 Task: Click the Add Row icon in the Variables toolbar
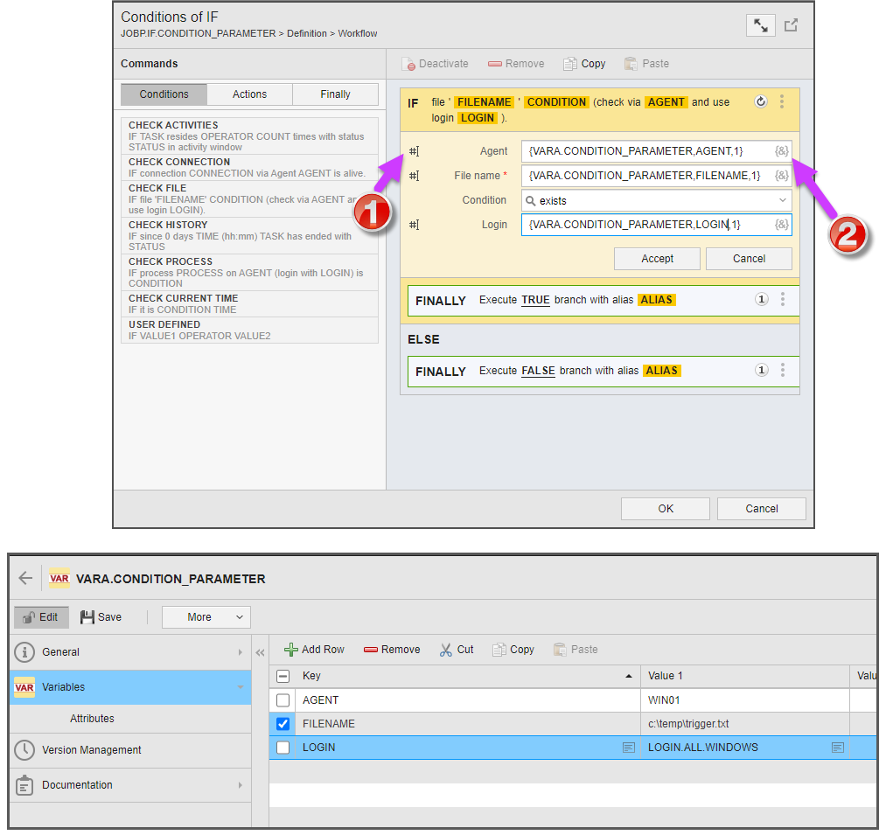pos(290,649)
